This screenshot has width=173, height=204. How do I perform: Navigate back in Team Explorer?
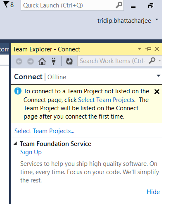(19, 61)
